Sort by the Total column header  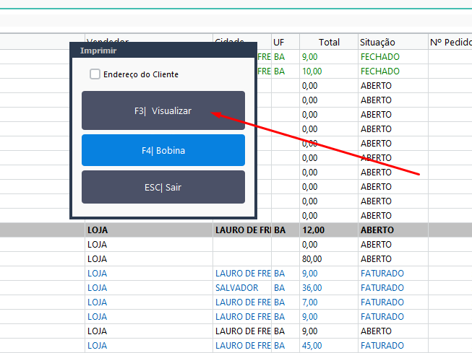(329, 42)
